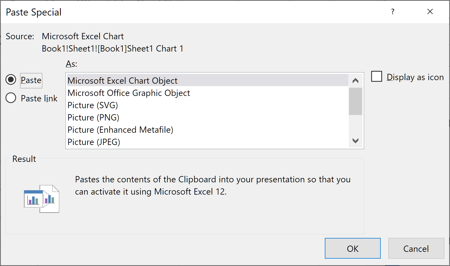Screen dimensions: 450x266
Task: Select the Paste link radio button
Action: (11, 98)
